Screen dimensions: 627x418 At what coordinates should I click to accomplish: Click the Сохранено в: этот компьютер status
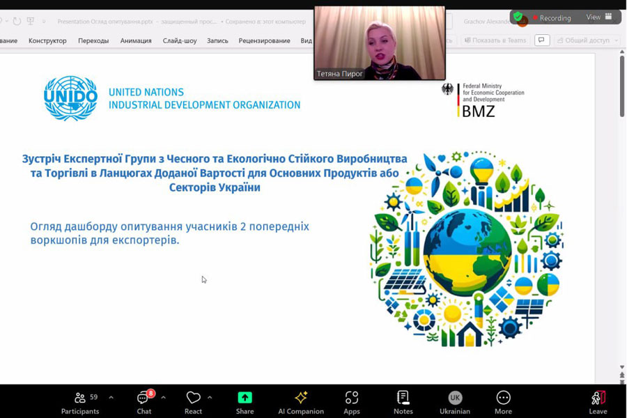coord(265,22)
